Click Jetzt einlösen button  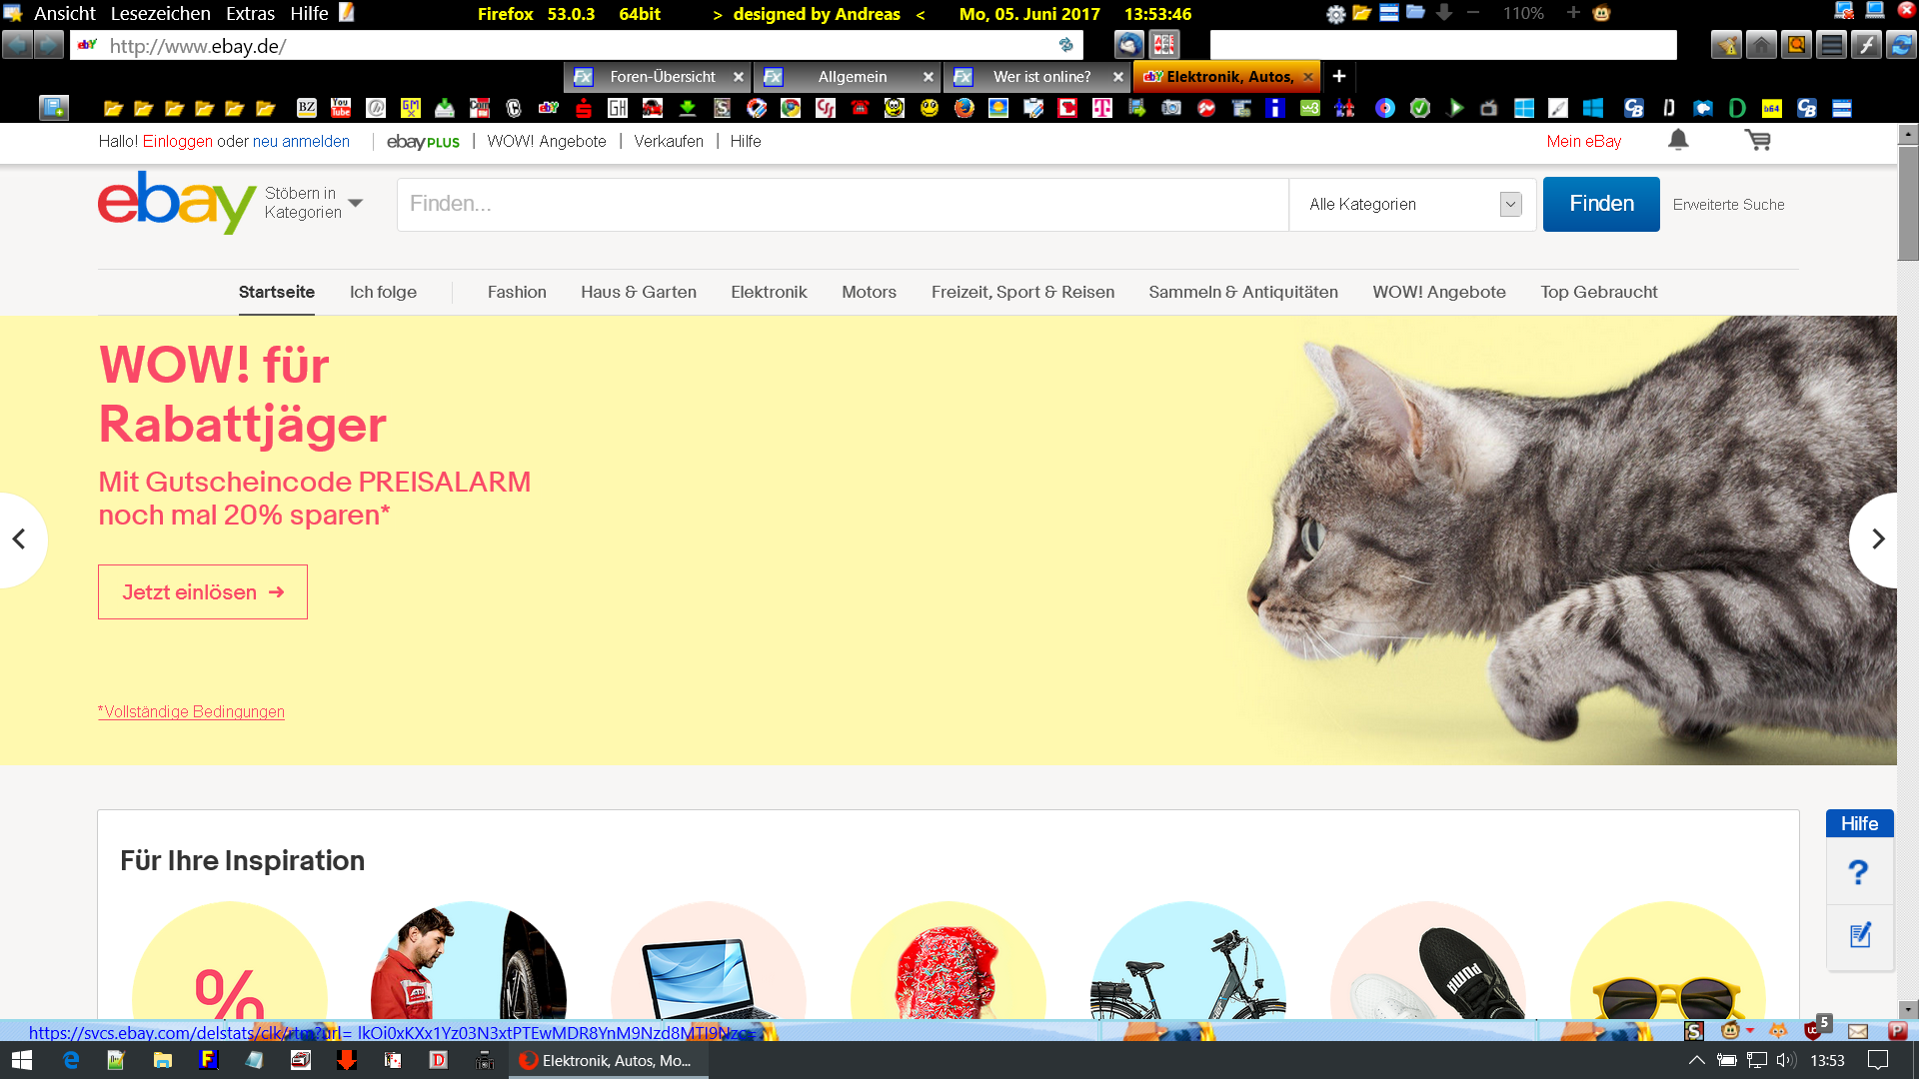pyautogui.click(x=203, y=592)
